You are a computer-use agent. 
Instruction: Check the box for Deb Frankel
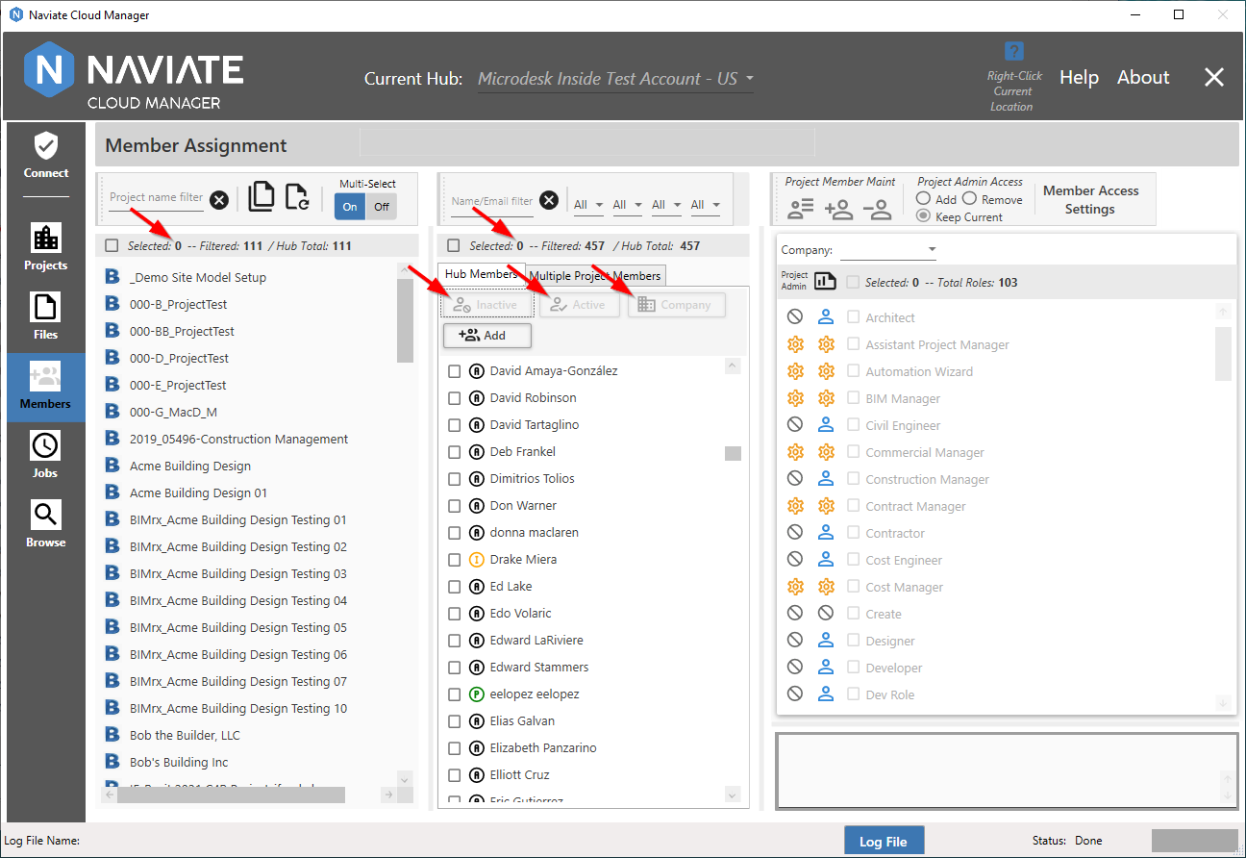coord(455,451)
